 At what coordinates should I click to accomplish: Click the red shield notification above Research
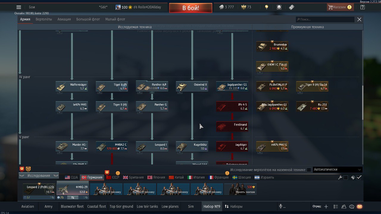point(22,169)
